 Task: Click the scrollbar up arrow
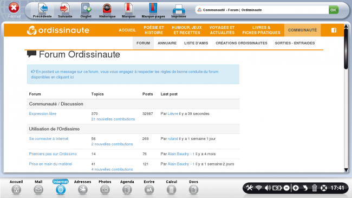pos(346,26)
